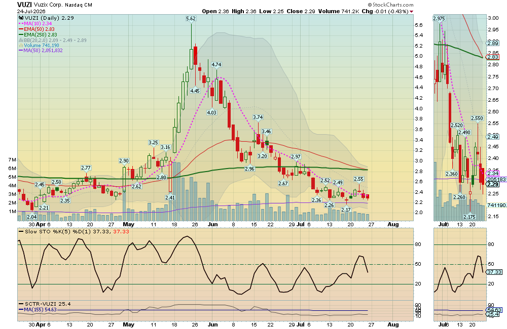
Task: Click the MA(155) 54.63 legend entry
Action: (x=38, y=310)
